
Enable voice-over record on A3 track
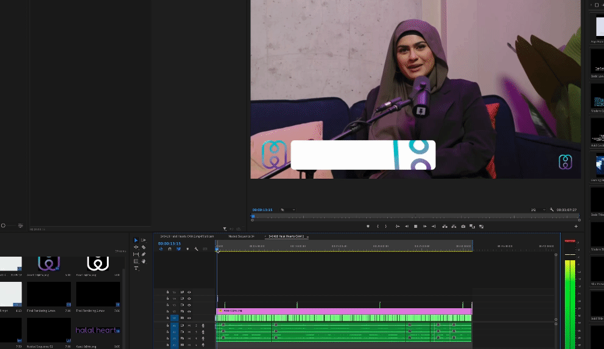tap(203, 339)
